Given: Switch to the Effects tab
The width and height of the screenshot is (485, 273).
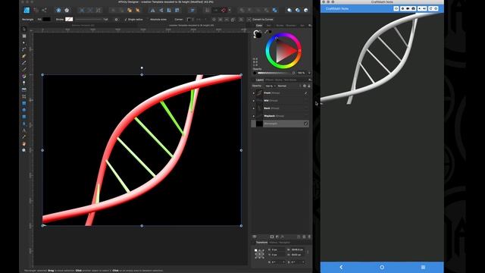Looking at the screenshot, I should [269, 80].
